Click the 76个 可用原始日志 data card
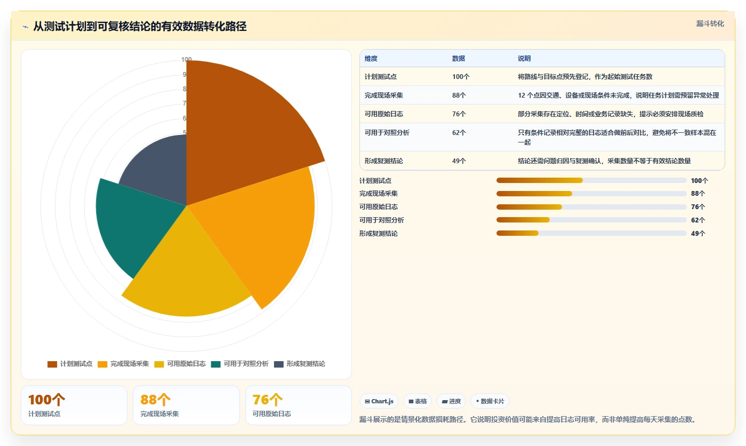Image resolution: width=746 pixels, height=446 pixels. point(299,405)
